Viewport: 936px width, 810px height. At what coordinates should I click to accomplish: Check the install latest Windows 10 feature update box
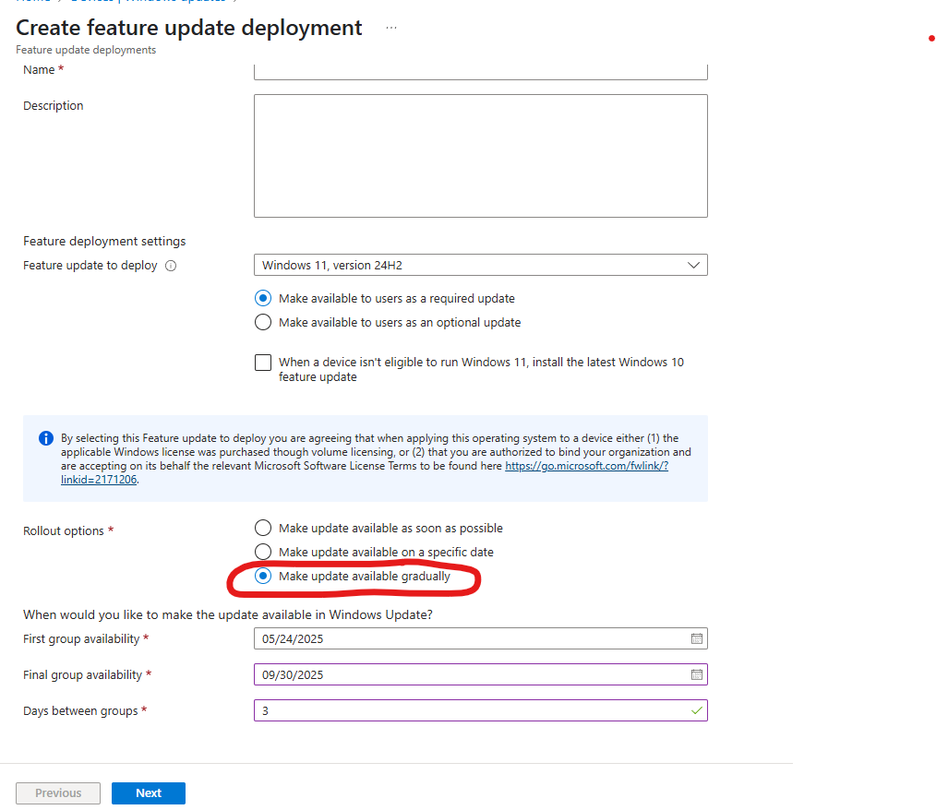point(263,363)
